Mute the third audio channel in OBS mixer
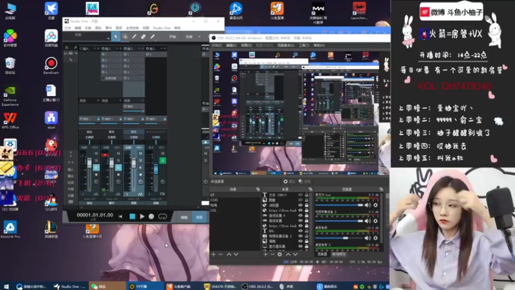 click(368, 238)
